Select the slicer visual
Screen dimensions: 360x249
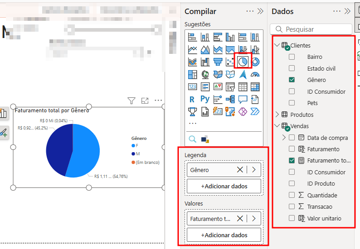pos(230,86)
